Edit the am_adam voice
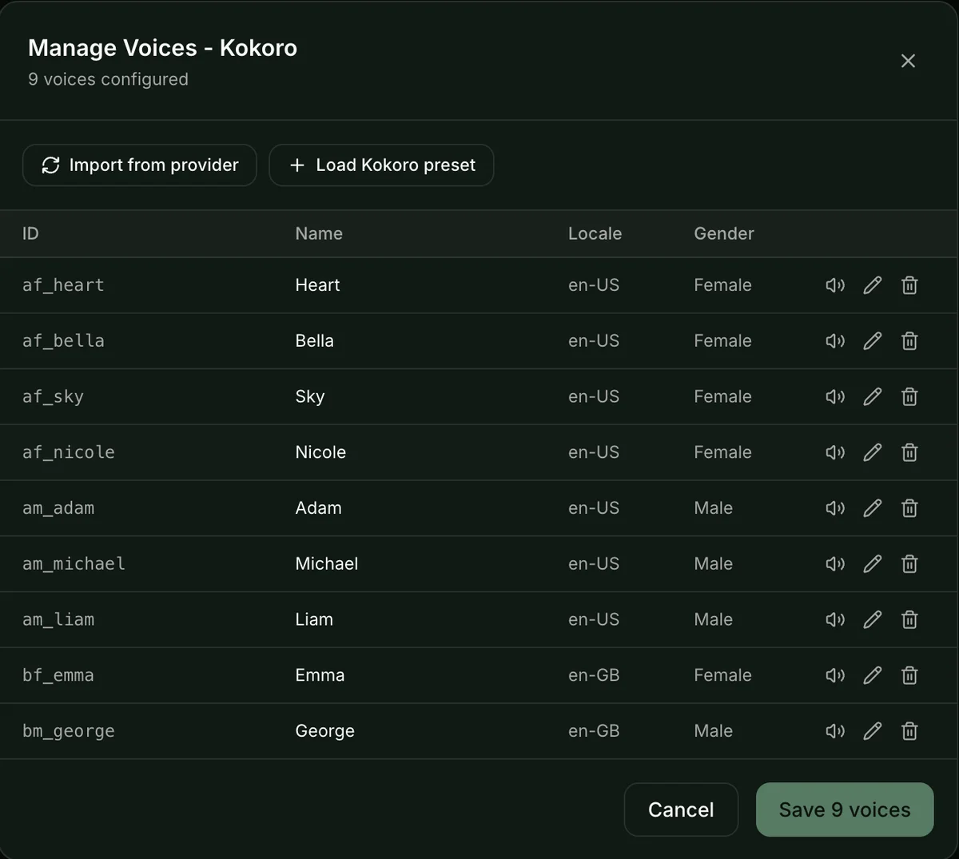 [873, 508]
